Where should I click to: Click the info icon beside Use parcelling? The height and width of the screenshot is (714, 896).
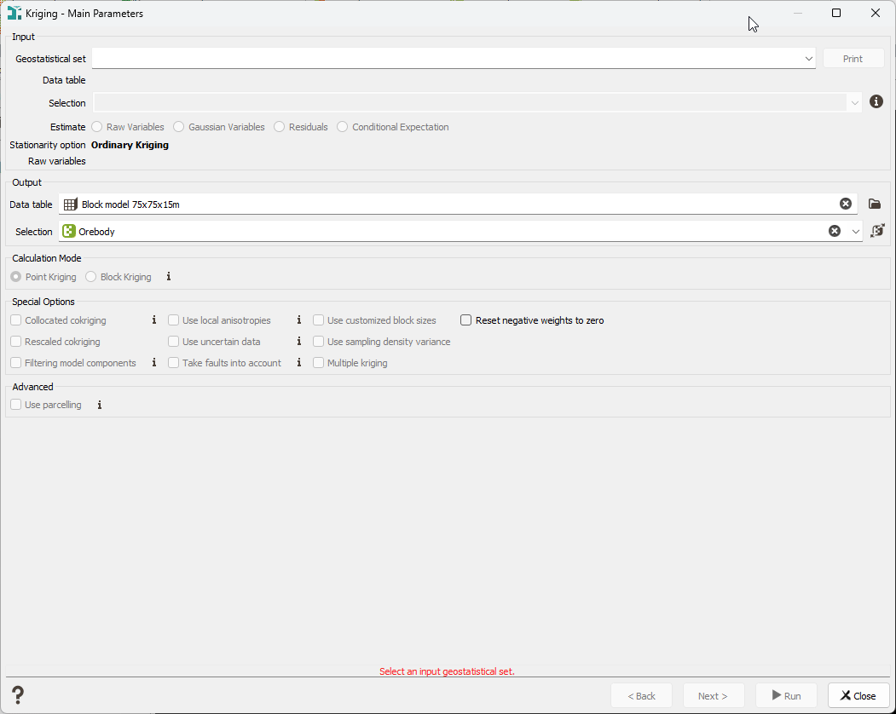[100, 405]
